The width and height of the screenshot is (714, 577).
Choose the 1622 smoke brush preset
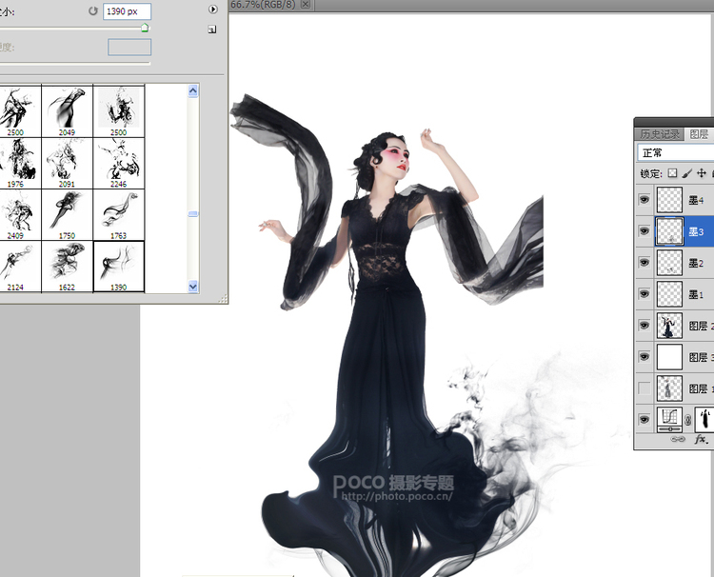(x=67, y=267)
